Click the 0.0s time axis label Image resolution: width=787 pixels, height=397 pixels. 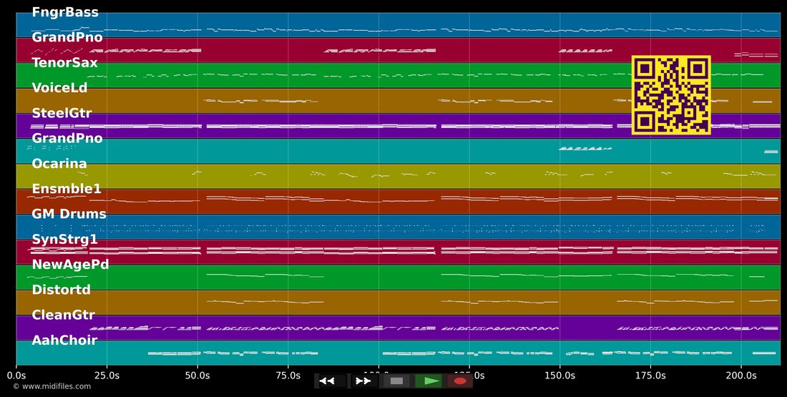point(16,375)
